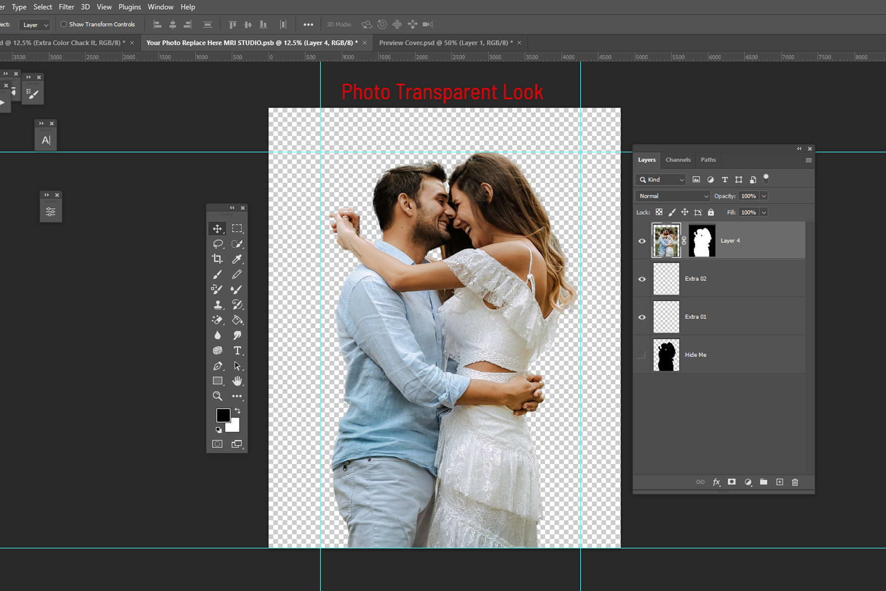Select the Paint Bucket tool
Screen dimensions: 886x591
[x=237, y=320]
